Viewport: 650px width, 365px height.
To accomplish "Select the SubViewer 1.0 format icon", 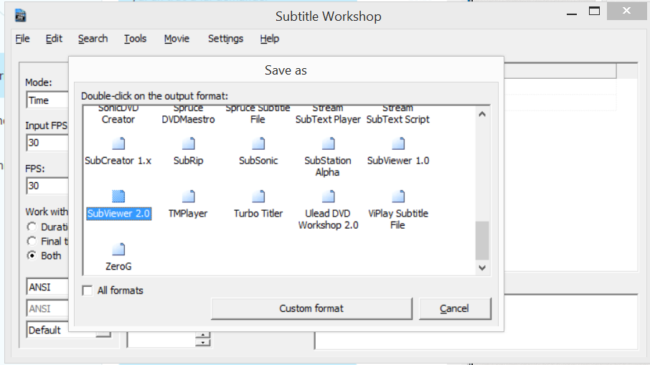I will coord(398,143).
